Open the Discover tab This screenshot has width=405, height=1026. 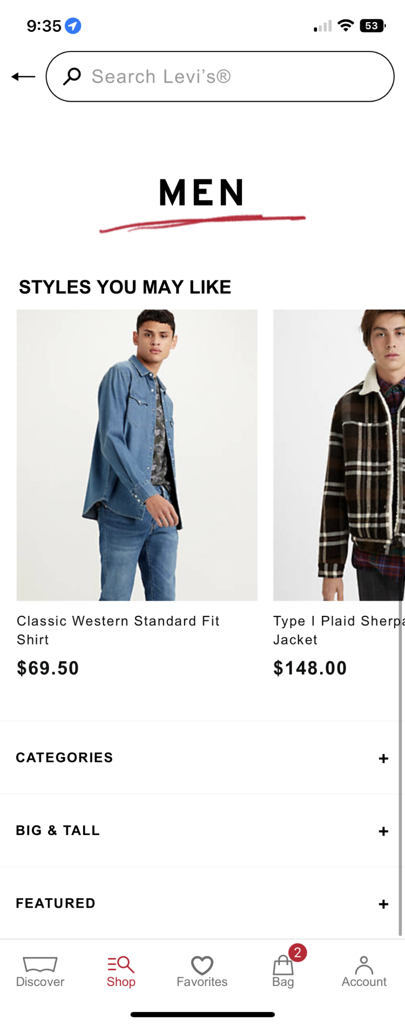[40, 972]
